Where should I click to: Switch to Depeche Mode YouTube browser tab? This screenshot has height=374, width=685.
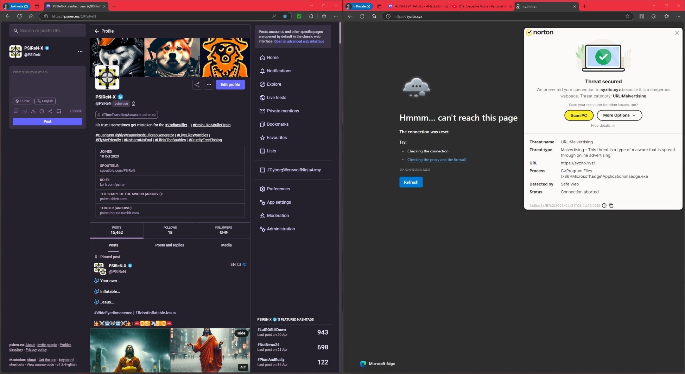[483, 6]
